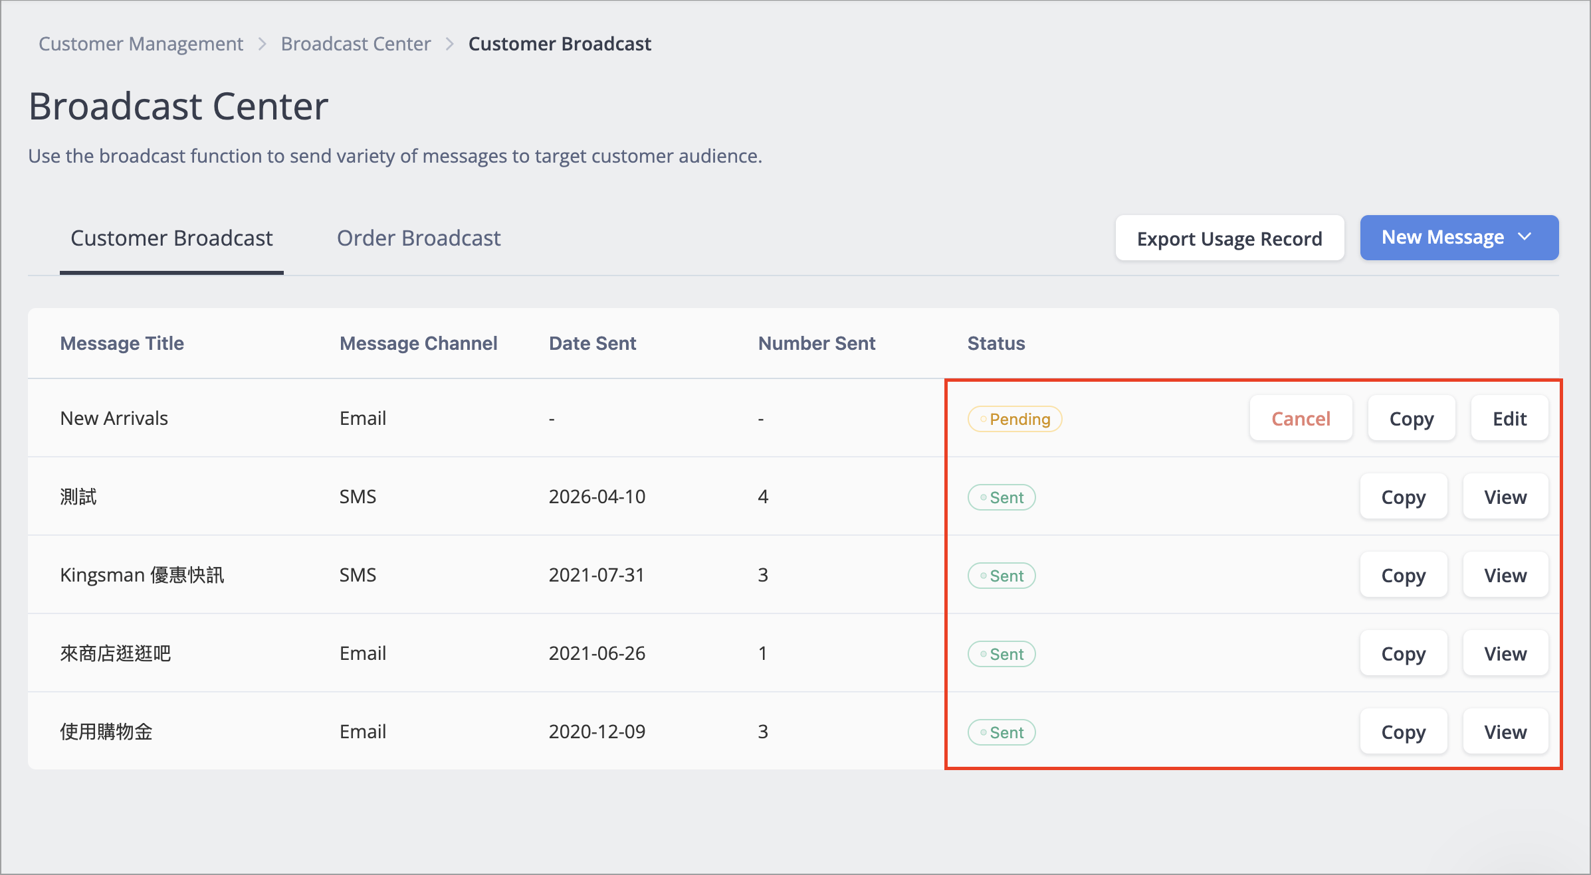View the Kingsman 優惠快訊 message
1591x875 pixels.
click(x=1505, y=575)
